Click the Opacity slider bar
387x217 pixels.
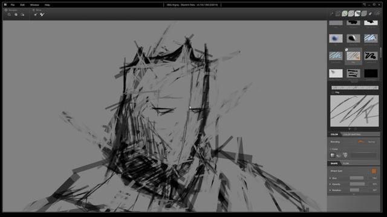(x=358, y=184)
